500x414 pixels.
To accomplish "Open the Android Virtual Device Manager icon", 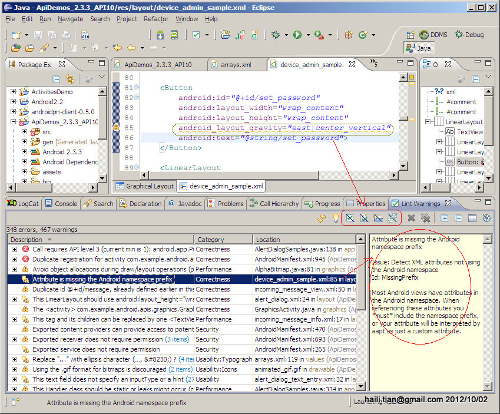I will click(174, 35).
